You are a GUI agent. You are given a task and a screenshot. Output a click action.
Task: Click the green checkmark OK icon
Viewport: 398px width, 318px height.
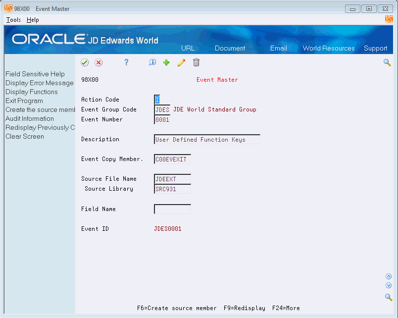tap(85, 62)
